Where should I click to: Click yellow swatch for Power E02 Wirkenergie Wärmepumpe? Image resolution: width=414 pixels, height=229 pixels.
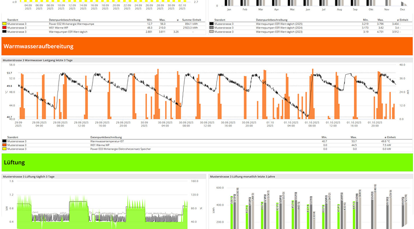(5, 24)
